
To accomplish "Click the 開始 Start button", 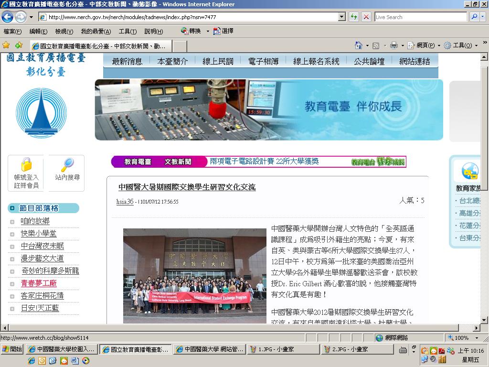I will [x=12, y=349].
